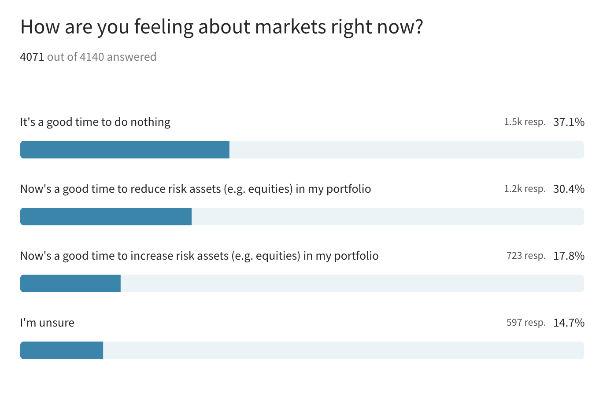Image resolution: width=614 pixels, height=397 pixels.
Task: Click the empty bar portion for 'increase risk assets'
Action: coord(352,283)
